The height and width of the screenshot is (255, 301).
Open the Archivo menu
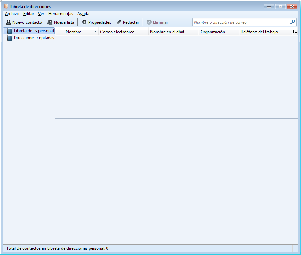[12, 14]
